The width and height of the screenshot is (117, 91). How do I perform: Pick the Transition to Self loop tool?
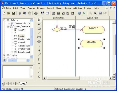[39, 59]
